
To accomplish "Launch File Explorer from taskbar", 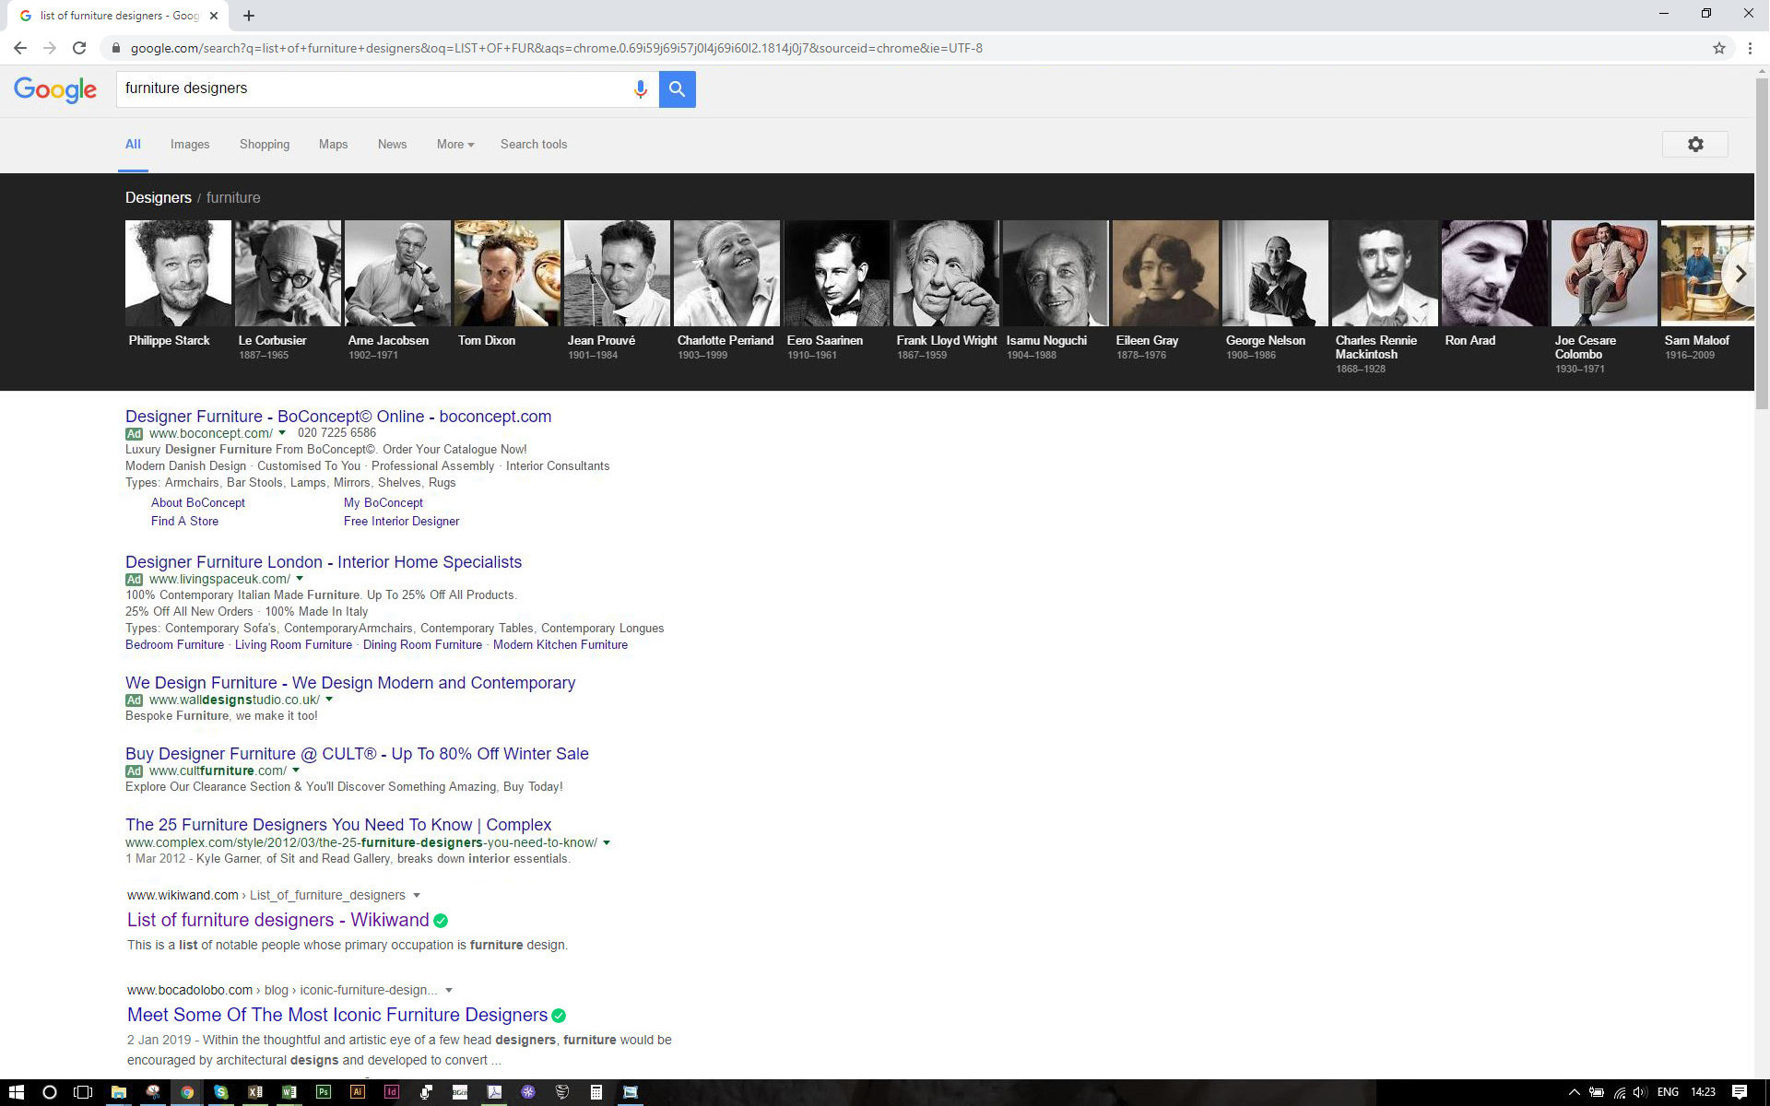I will point(118,1092).
